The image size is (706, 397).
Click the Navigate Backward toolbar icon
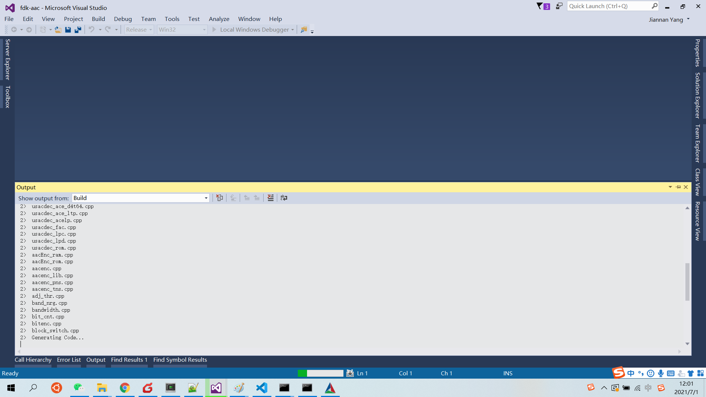pyautogui.click(x=14, y=29)
